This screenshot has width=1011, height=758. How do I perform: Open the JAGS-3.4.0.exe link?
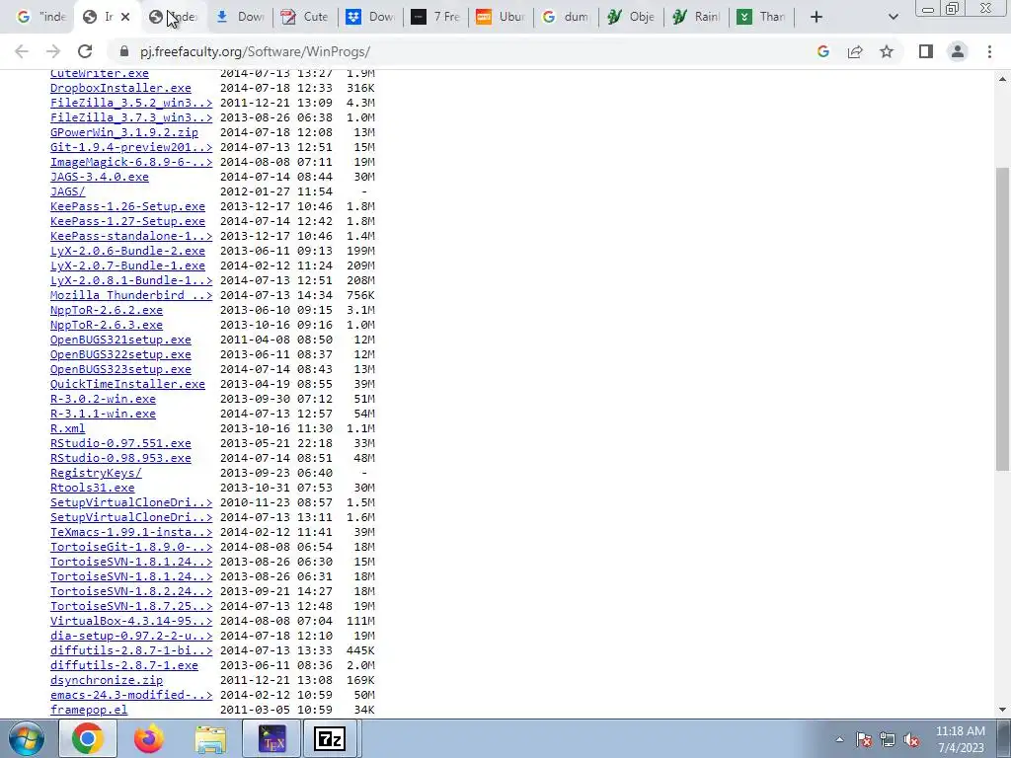pyautogui.click(x=100, y=177)
